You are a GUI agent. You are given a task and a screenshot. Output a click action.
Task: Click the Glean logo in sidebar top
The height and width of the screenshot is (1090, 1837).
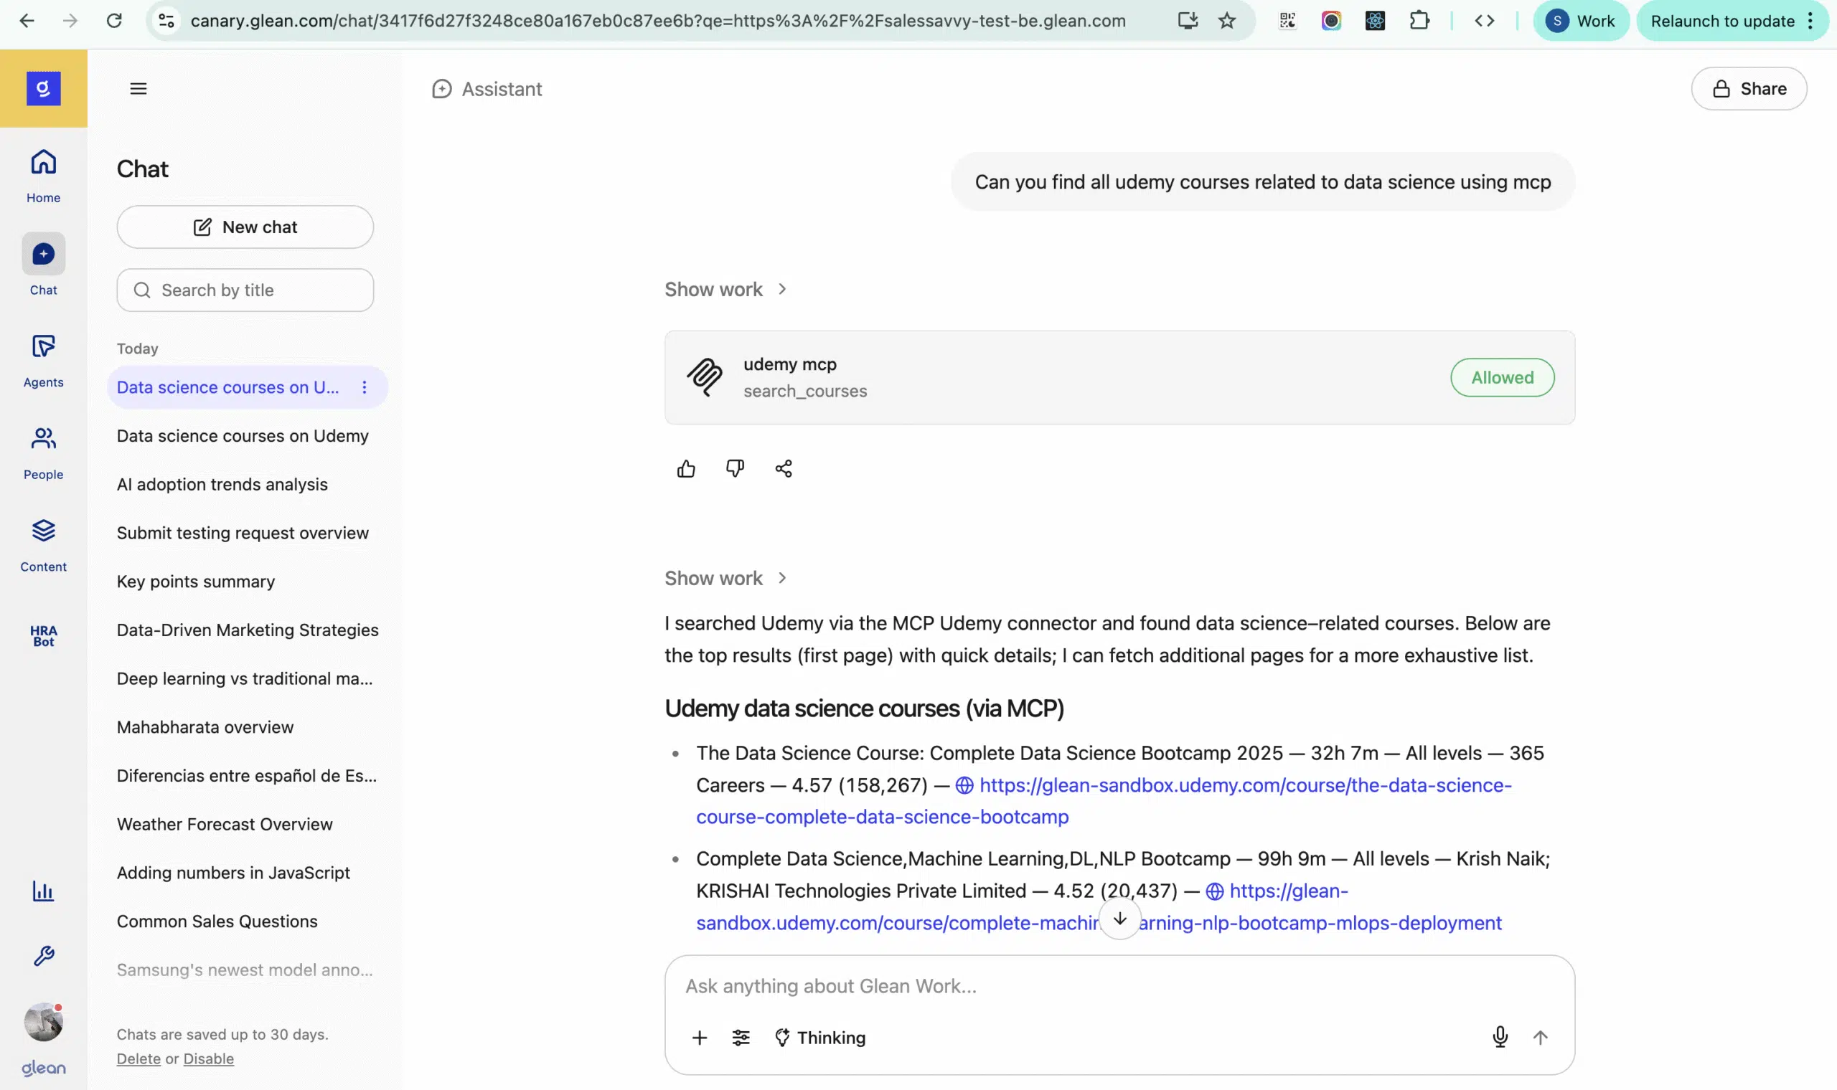tap(43, 88)
